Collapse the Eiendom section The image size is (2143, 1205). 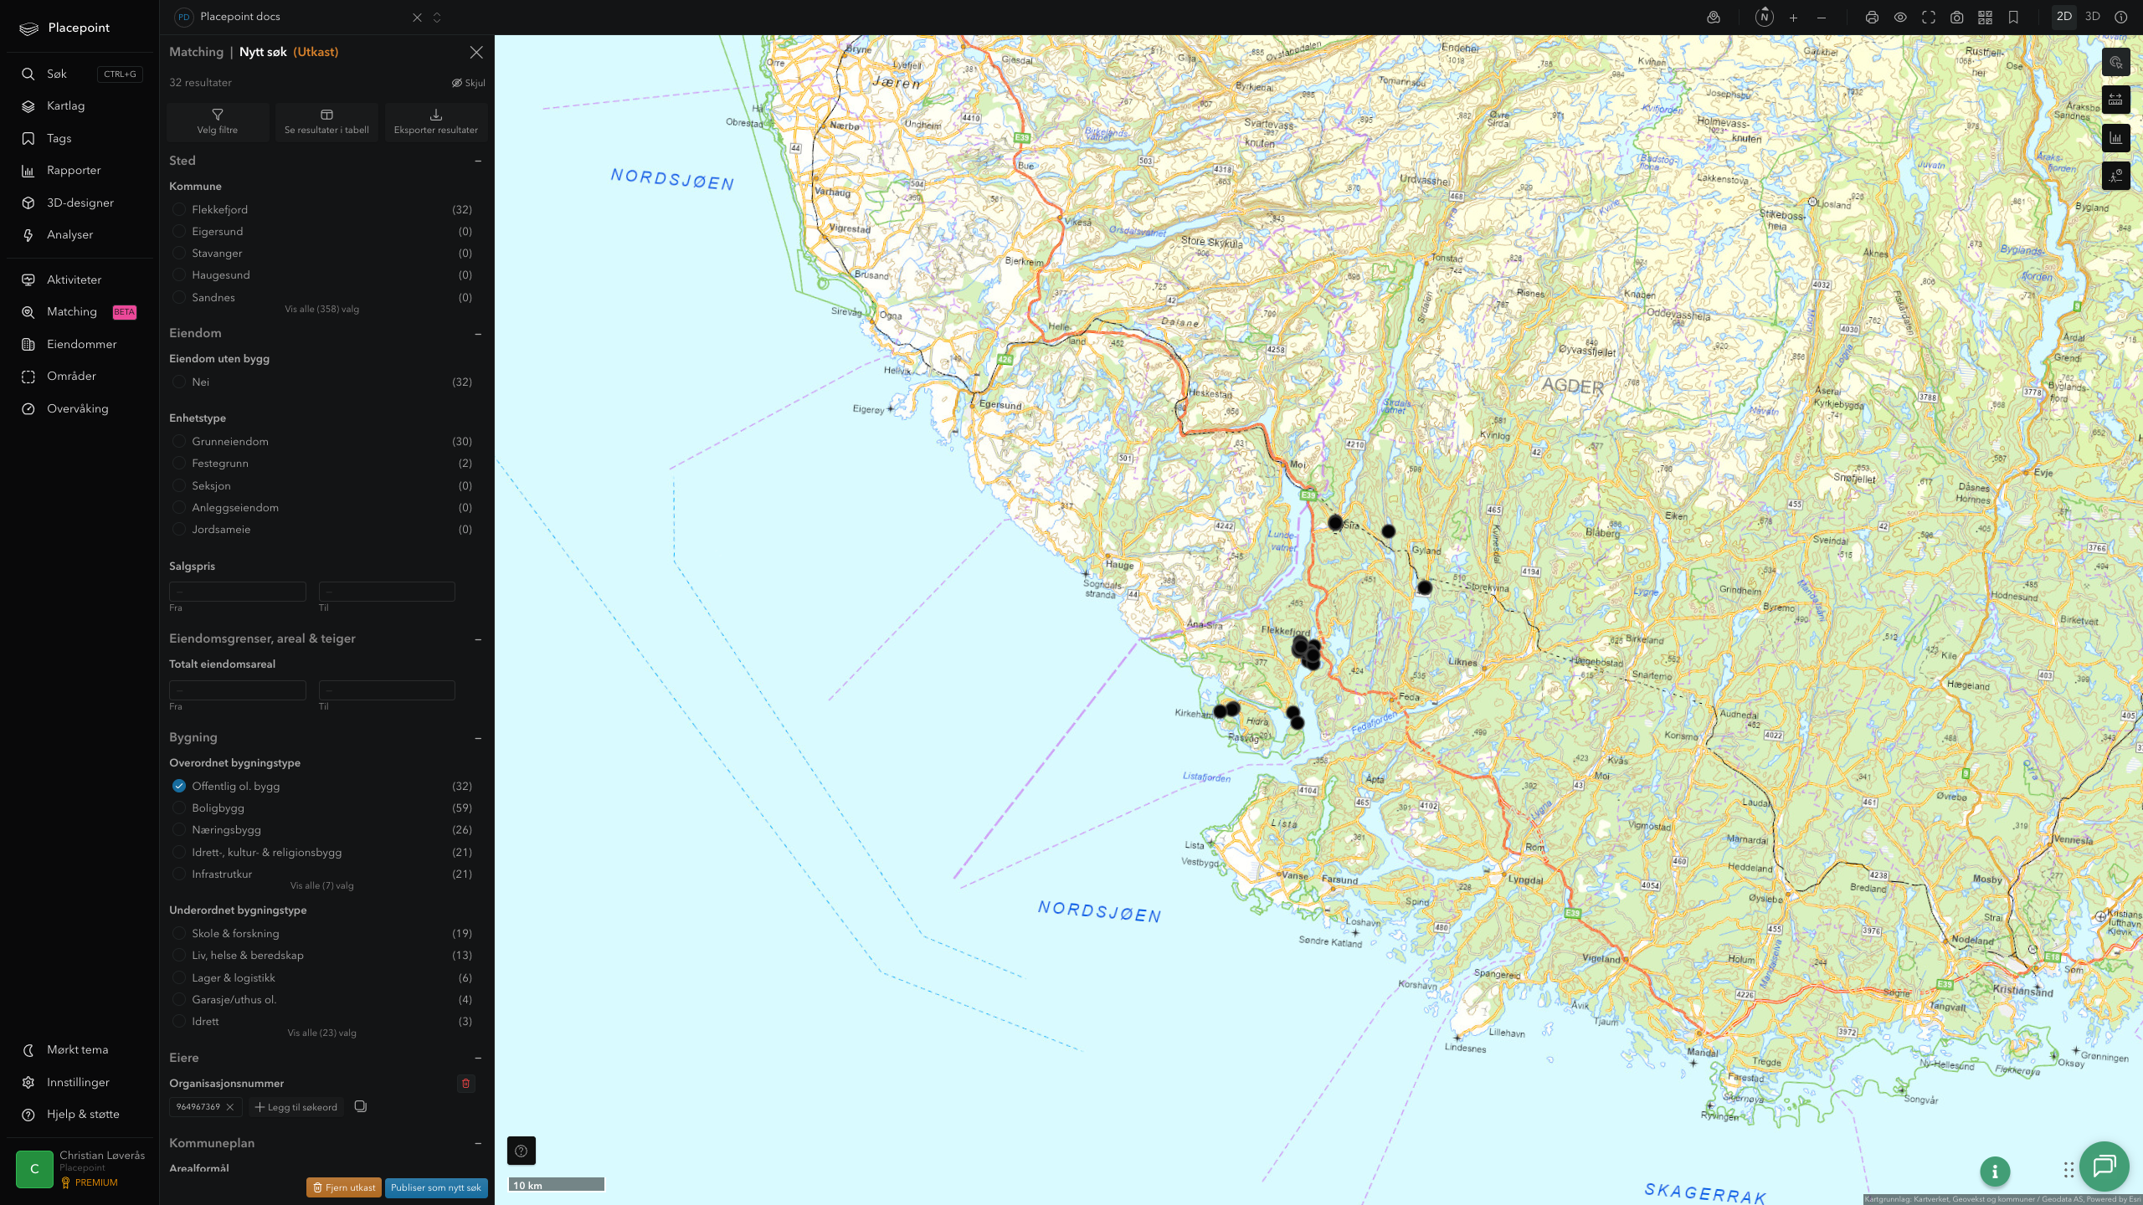pyautogui.click(x=478, y=334)
